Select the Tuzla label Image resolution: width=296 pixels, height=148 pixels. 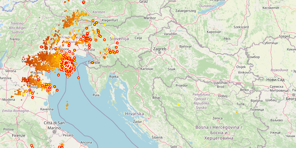[240, 104]
